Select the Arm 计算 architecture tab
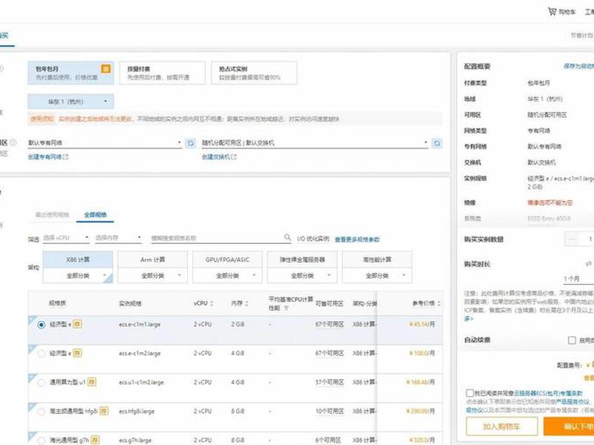Viewport: 594px width, 445px height. pyautogui.click(x=153, y=260)
